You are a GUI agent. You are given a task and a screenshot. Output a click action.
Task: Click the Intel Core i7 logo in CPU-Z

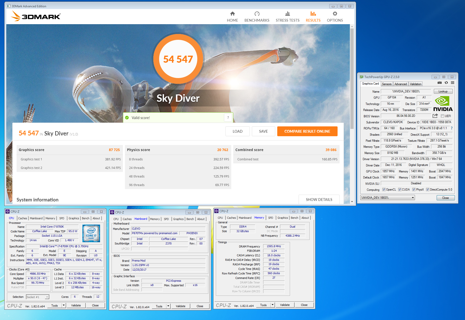91,233
